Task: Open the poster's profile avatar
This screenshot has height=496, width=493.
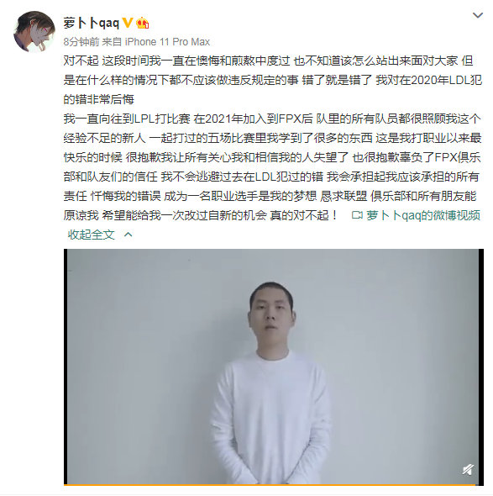Action: click(34, 31)
